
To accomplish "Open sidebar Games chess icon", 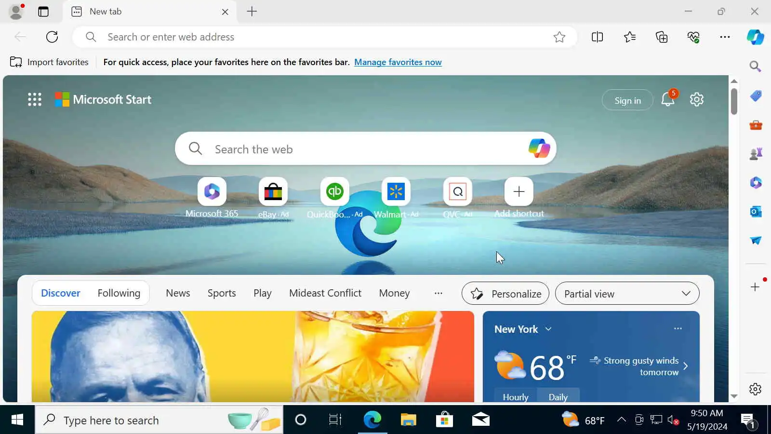I will pos(756,154).
